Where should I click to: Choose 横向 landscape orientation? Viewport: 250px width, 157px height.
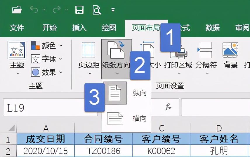126,118
